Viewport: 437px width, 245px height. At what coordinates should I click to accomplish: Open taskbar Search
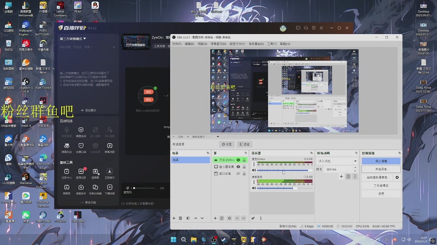click(184, 240)
